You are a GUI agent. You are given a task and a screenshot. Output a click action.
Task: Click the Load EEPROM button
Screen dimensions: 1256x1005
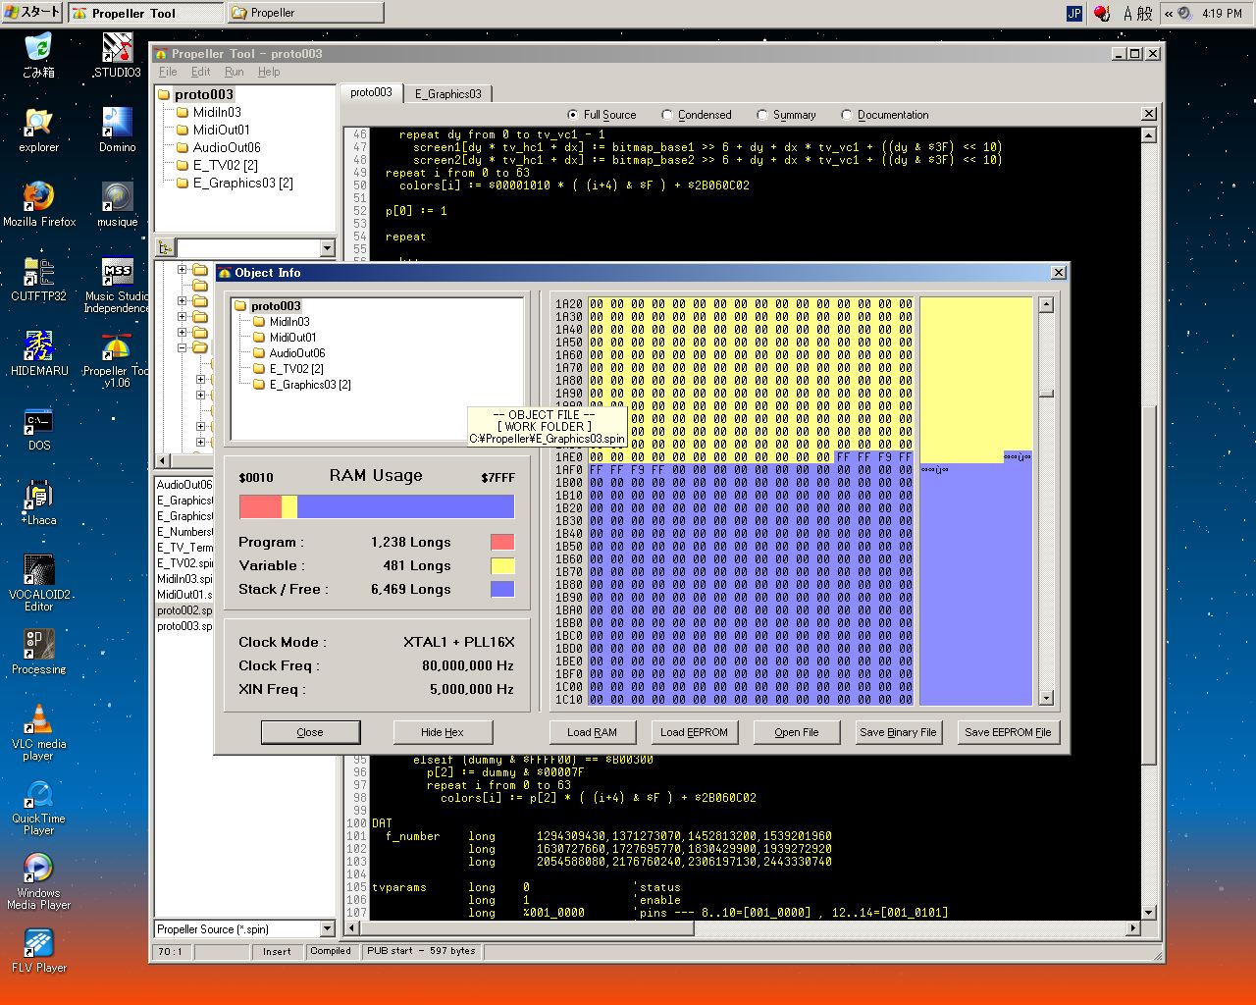pos(694,732)
